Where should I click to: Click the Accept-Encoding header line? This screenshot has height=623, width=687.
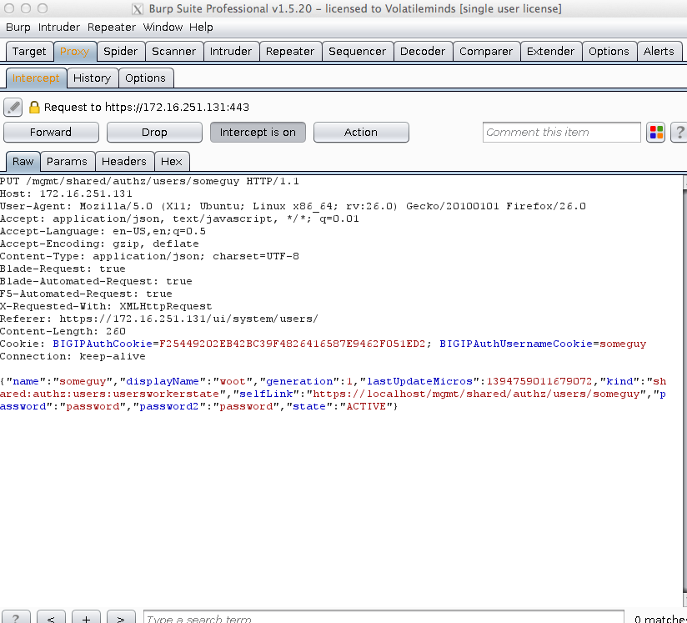click(x=99, y=244)
